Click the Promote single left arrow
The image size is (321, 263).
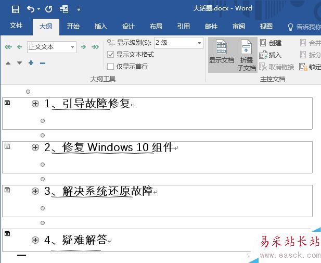click(x=19, y=47)
